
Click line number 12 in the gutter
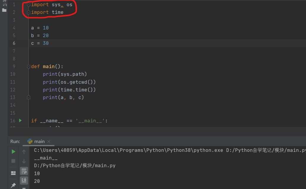tap(13, 90)
